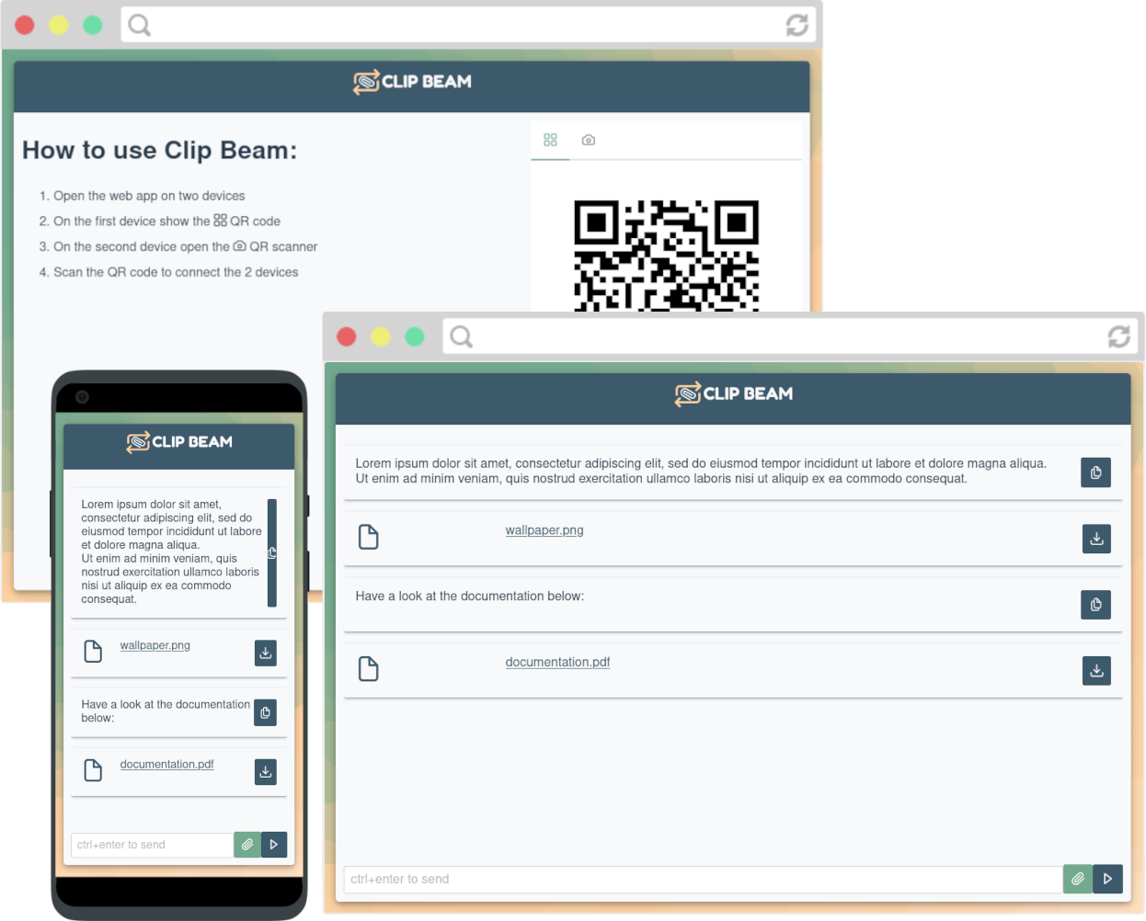This screenshot has width=1146, height=921.
Task: Download wallpaper.png in front window
Action: click(x=1096, y=539)
